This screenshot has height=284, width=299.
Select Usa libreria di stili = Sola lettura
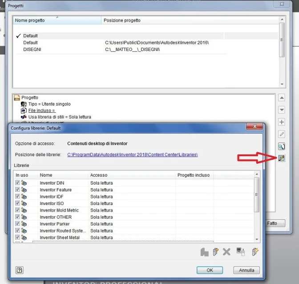60,117
